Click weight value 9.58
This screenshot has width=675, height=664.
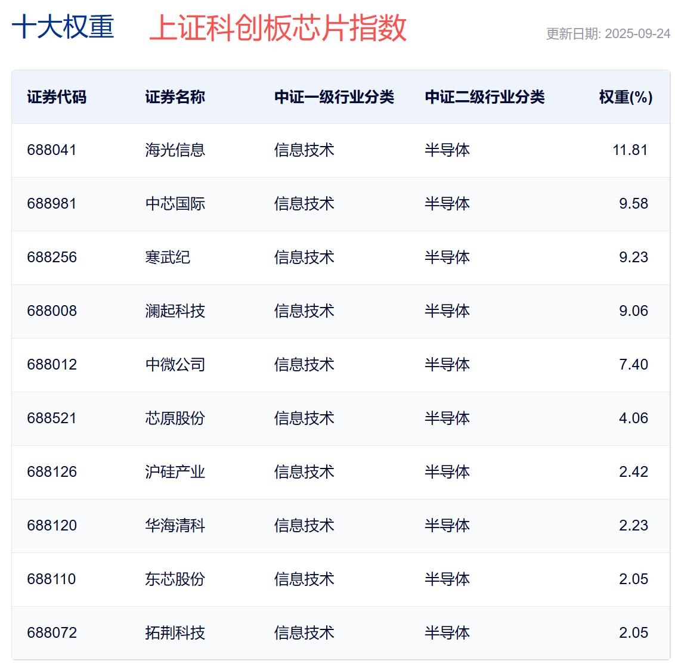pyautogui.click(x=634, y=204)
